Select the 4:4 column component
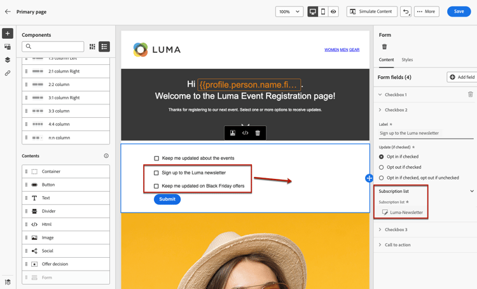Screen dimensions: 477x289 (66, 124)
